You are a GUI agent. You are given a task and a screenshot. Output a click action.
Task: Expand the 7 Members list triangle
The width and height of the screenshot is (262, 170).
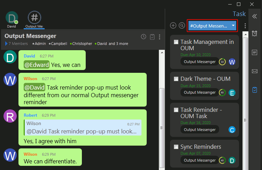coord(6,44)
